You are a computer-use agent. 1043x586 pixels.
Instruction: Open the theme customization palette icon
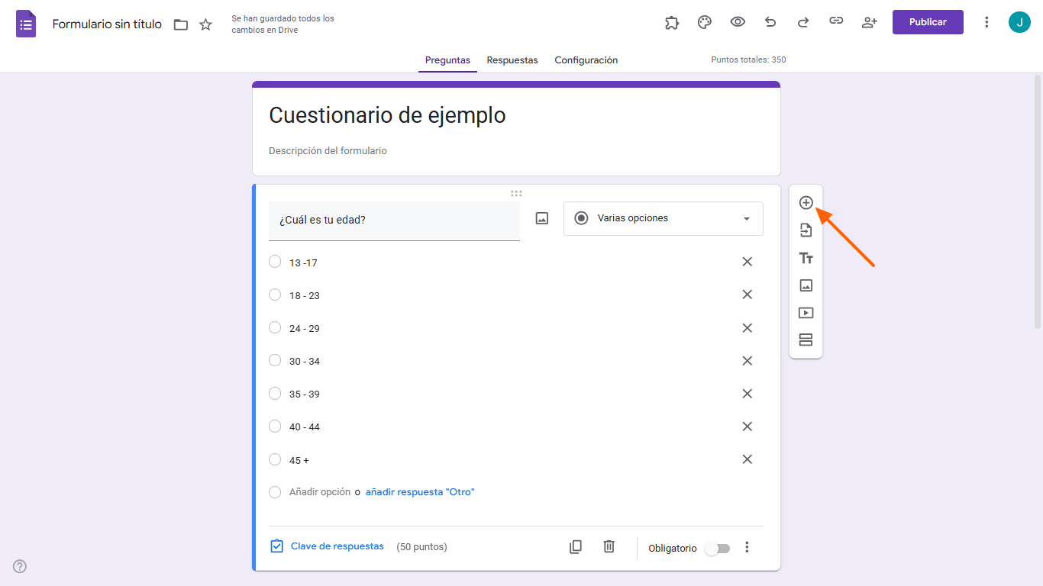click(x=704, y=21)
